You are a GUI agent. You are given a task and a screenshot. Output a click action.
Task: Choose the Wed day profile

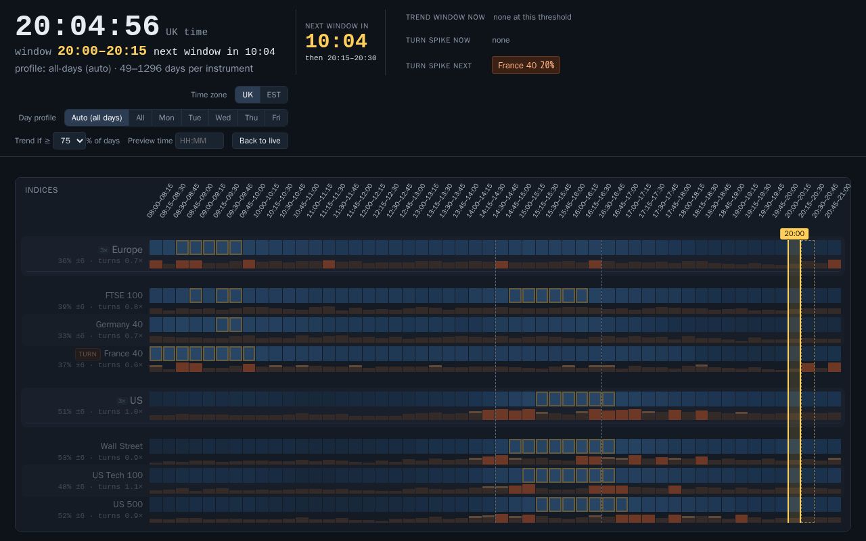click(223, 118)
